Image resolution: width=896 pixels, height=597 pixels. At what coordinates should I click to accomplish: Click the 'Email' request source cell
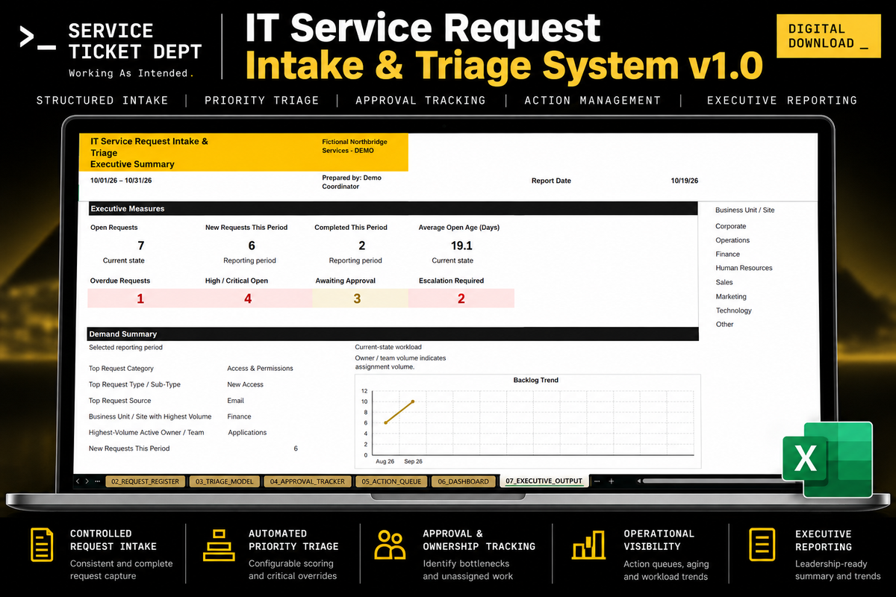click(235, 401)
